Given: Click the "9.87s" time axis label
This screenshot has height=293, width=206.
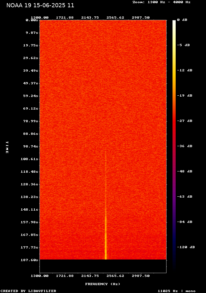Looking at the screenshot, I should pos(32,33).
